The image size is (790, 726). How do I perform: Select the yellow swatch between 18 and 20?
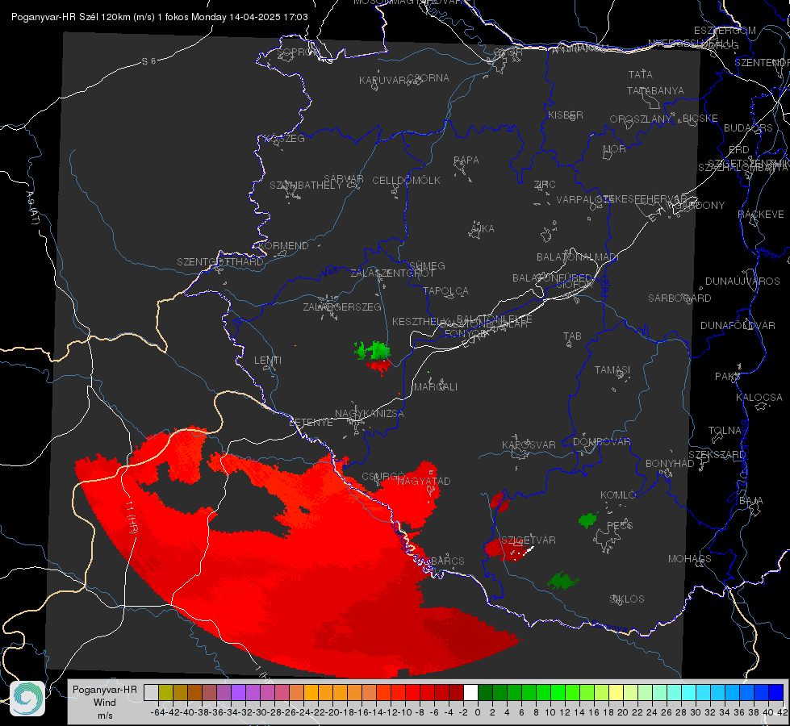(616, 692)
